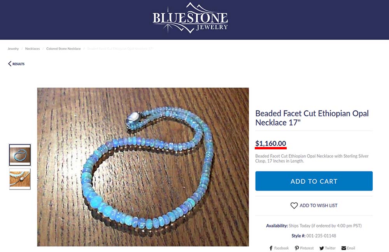Viewport: 389px width, 252px height.
Task: Click the main necklace product image
Action: tap(143, 167)
